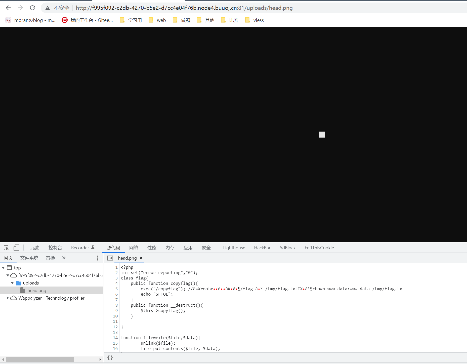Screen dimensions: 467x364
Task: Show more sidebar tabs with the chevron
Action: click(64, 258)
